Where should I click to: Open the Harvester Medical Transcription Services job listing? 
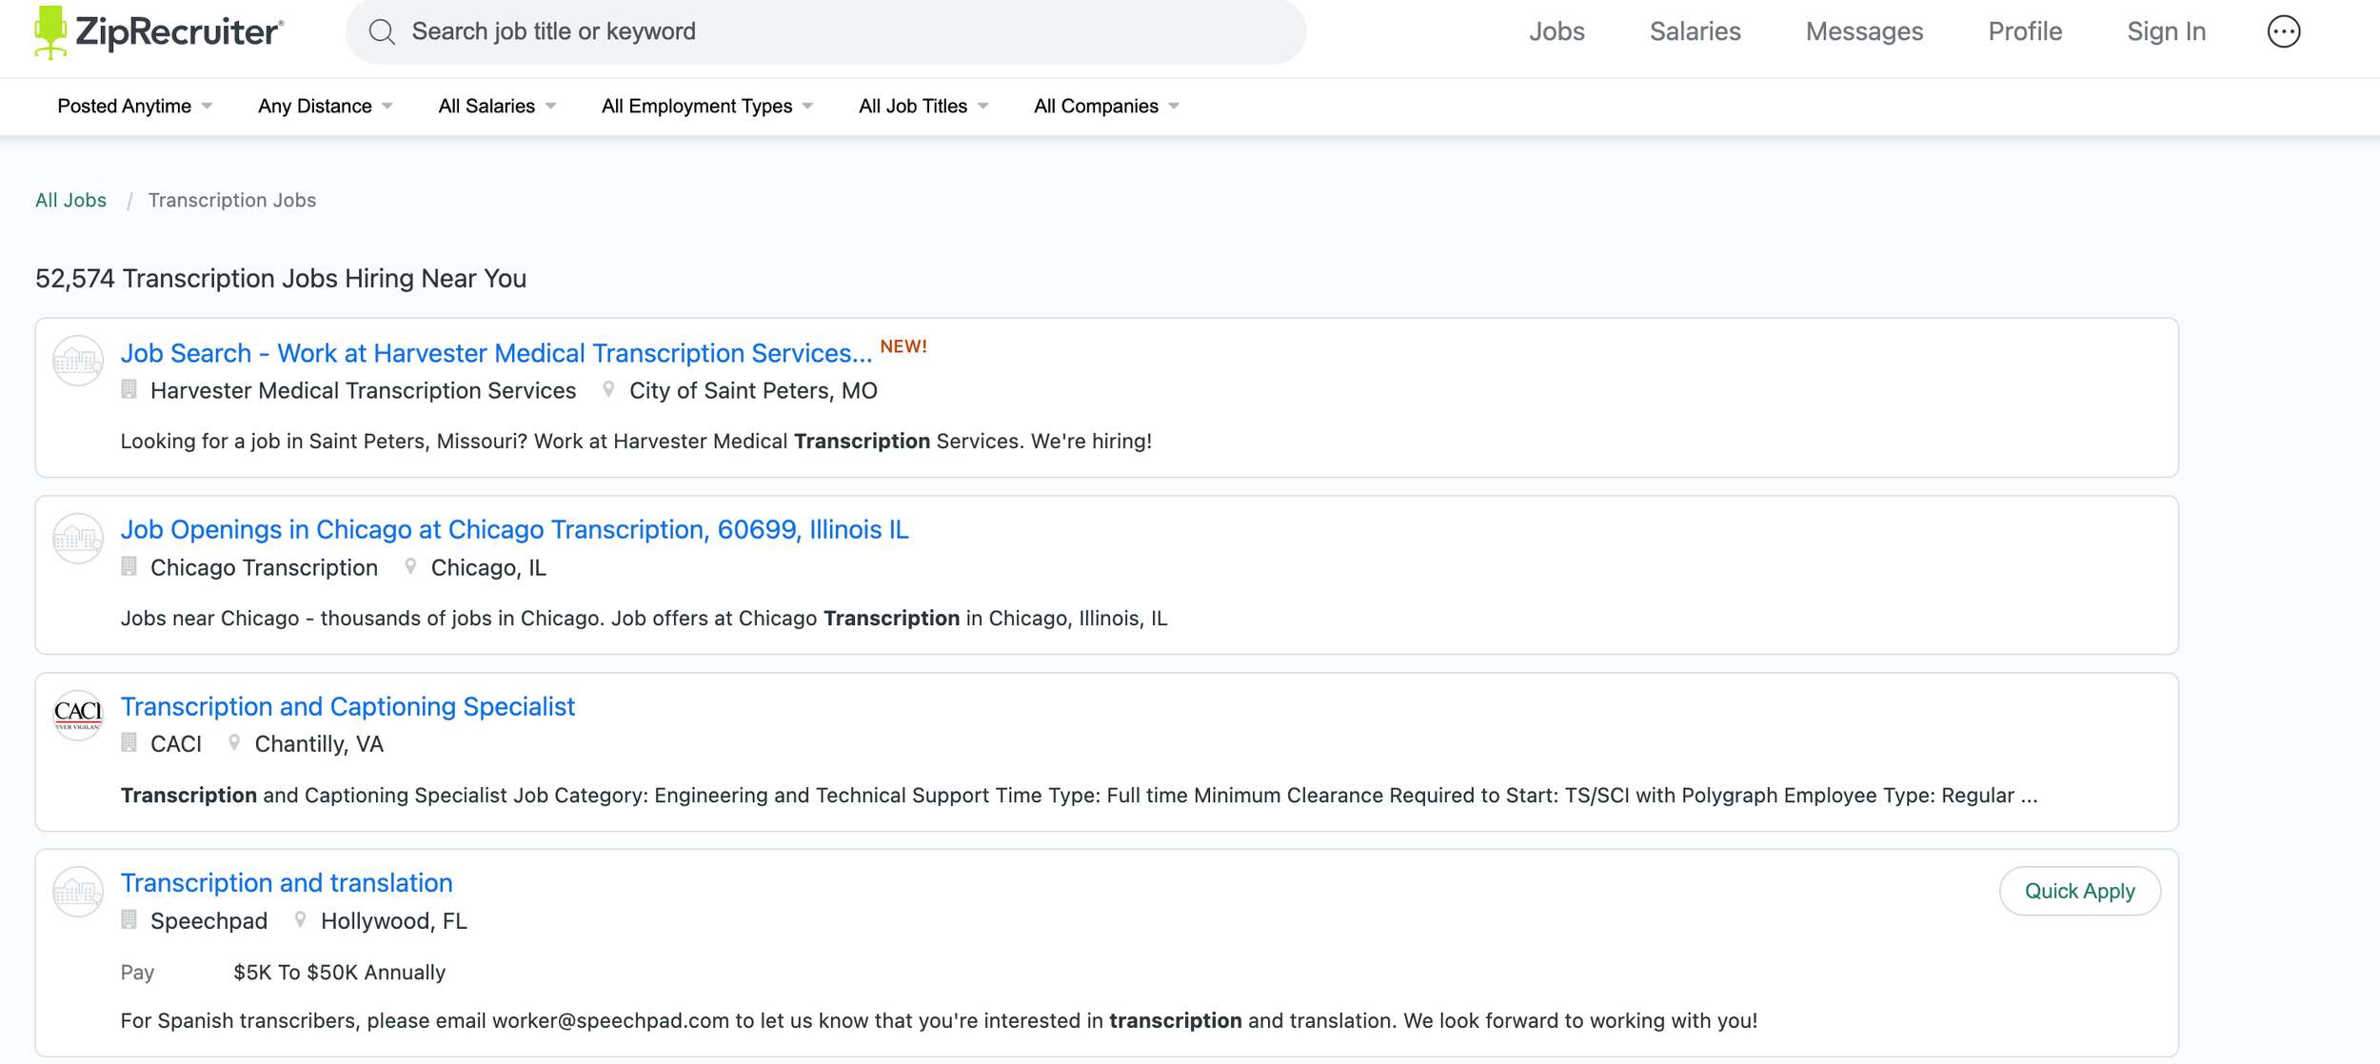pyautogui.click(x=496, y=353)
